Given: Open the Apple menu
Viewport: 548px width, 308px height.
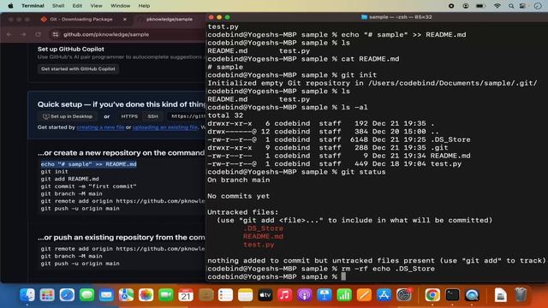Looking at the screenshot, I should point(10,6).
